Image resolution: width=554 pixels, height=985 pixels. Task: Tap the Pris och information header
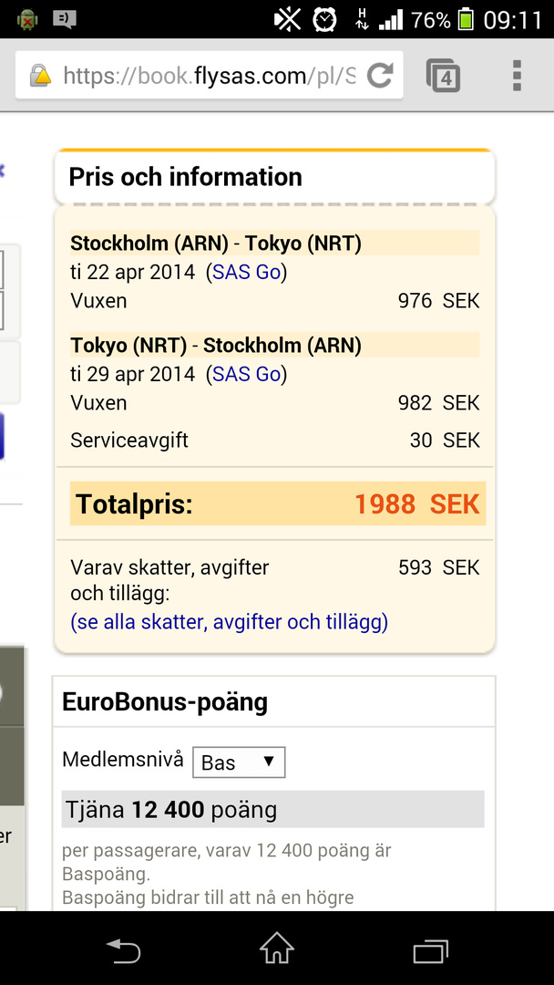185,177
